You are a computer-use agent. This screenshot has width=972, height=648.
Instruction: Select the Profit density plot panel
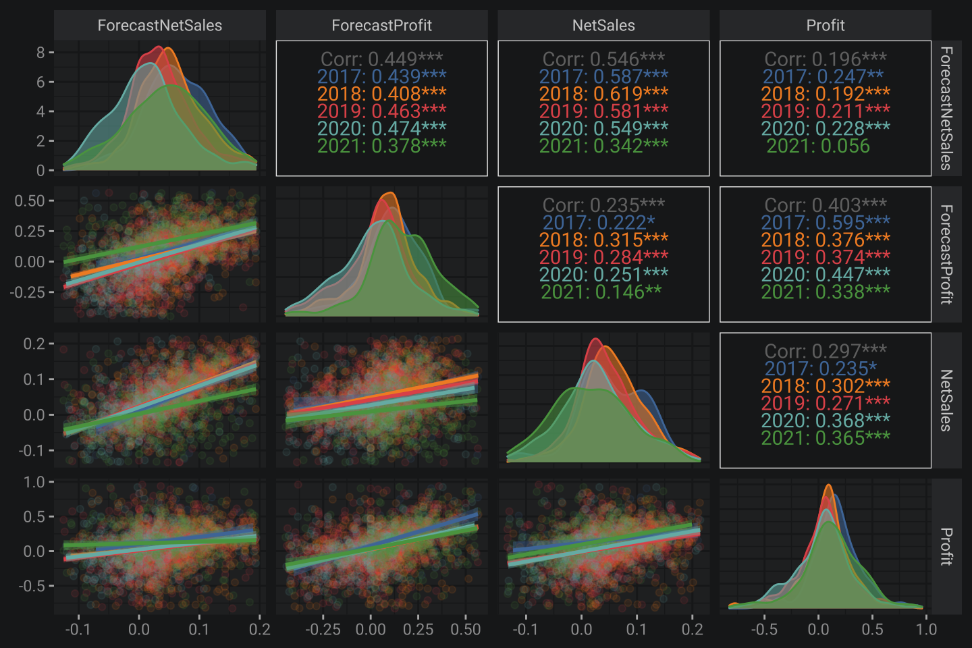coord(825,546)
